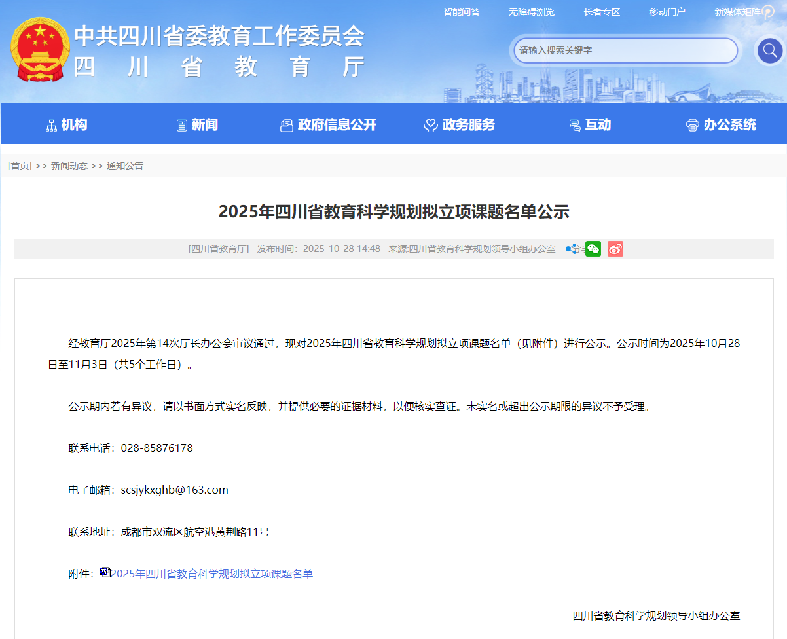Image resolution: width=787 pixels, height=639 pixels.
Task: Click 新闻动态 in the breadcrumb
Action: (x=69, y=166)
